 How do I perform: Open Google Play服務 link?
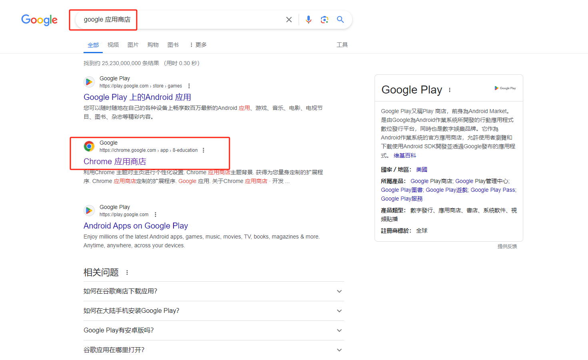402,199
